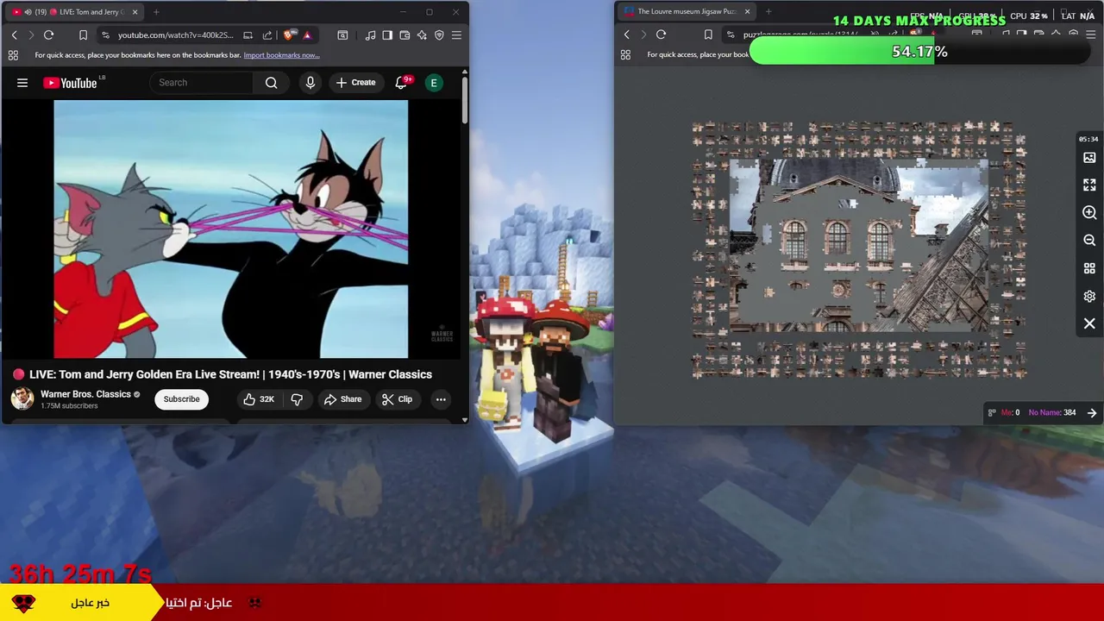
Task: Open Warner Bros. Classics channel name
Action: (85, 394)
